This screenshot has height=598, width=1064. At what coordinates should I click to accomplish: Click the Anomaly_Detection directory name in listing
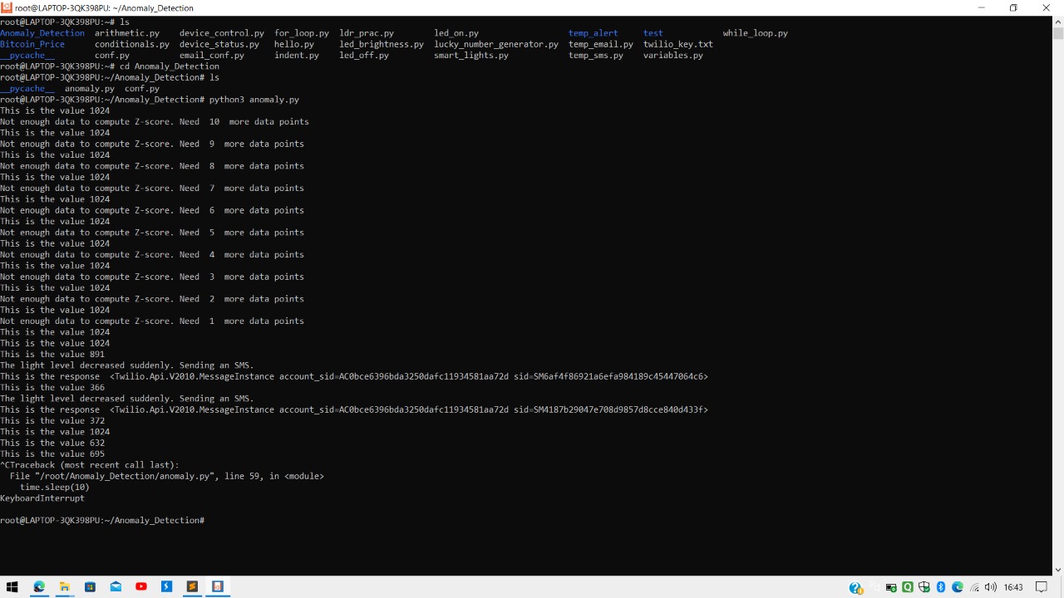coord(42,33)
